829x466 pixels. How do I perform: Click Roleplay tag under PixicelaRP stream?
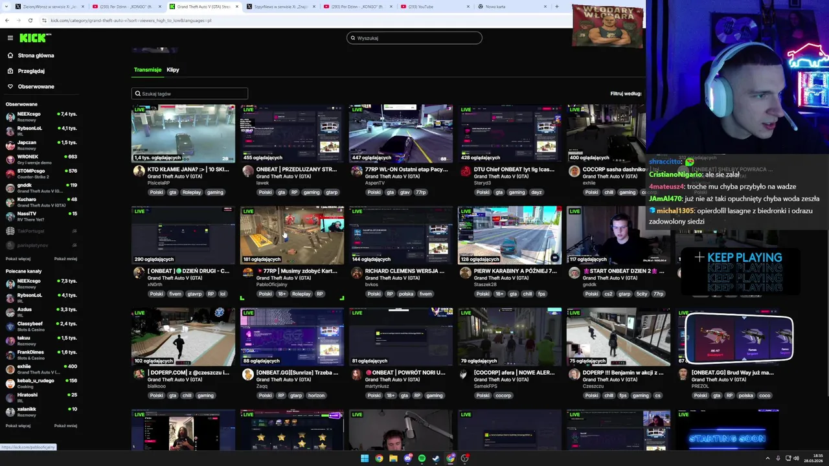(x=192, y=192)
